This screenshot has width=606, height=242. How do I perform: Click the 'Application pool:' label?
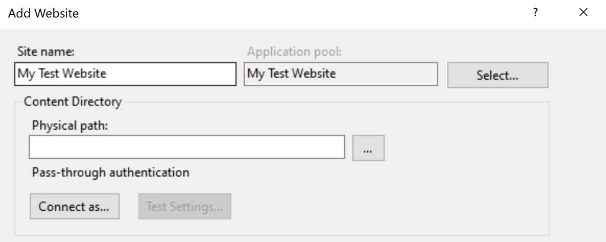(x=294, y=51)
